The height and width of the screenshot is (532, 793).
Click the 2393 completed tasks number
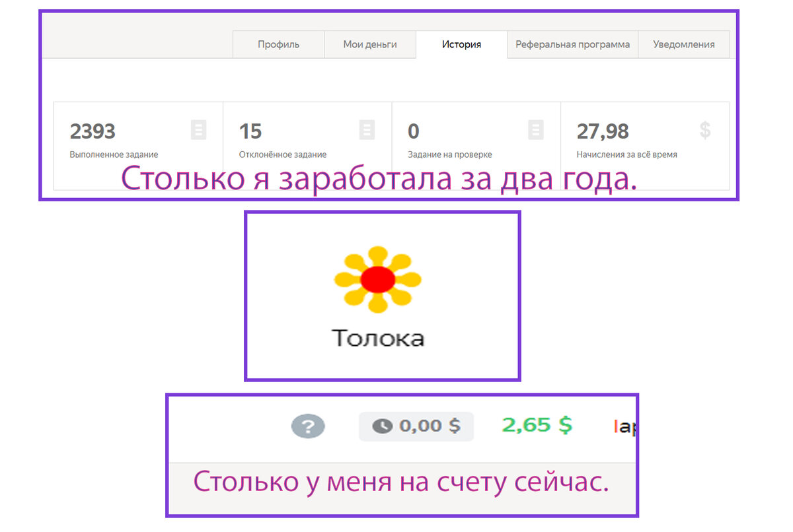[x=93, y=131]
